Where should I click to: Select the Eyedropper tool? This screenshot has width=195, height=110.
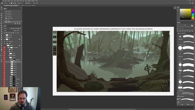[x=2, y=18]
